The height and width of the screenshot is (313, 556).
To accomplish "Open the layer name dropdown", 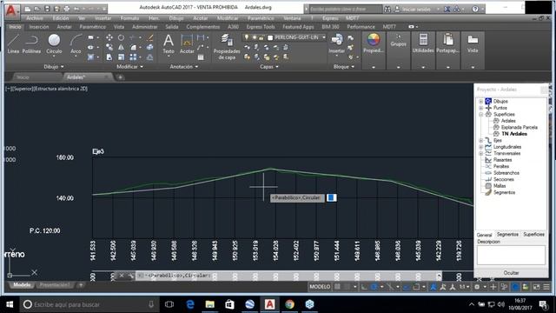I will pos(324,37).
